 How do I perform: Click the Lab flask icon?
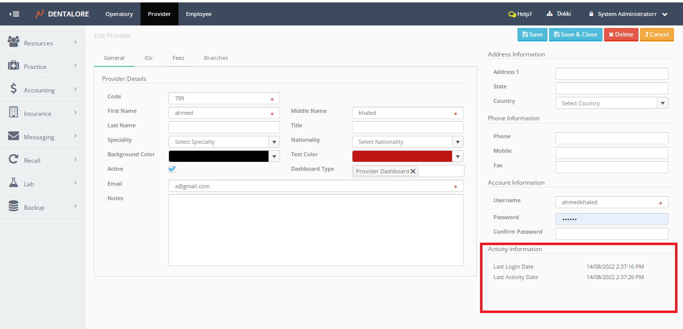pos(13,183)
